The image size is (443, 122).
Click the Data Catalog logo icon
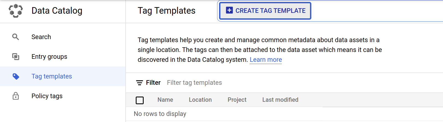tap(16, 11)
